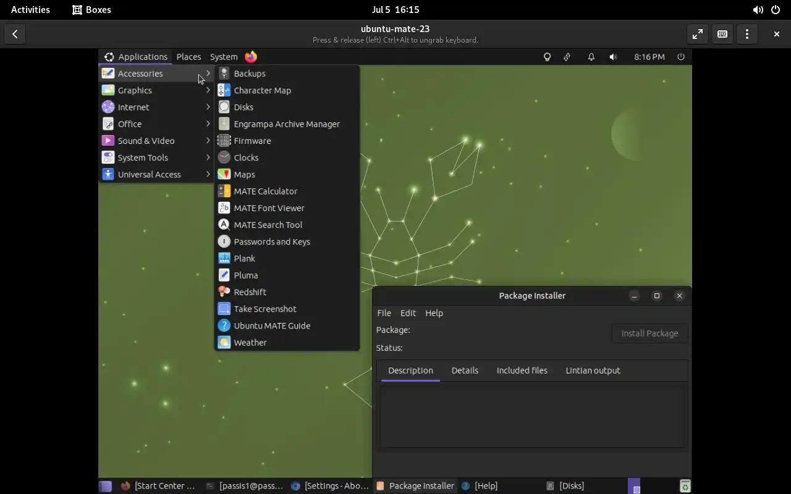Launch MATE Search Tool

[287, 225]
